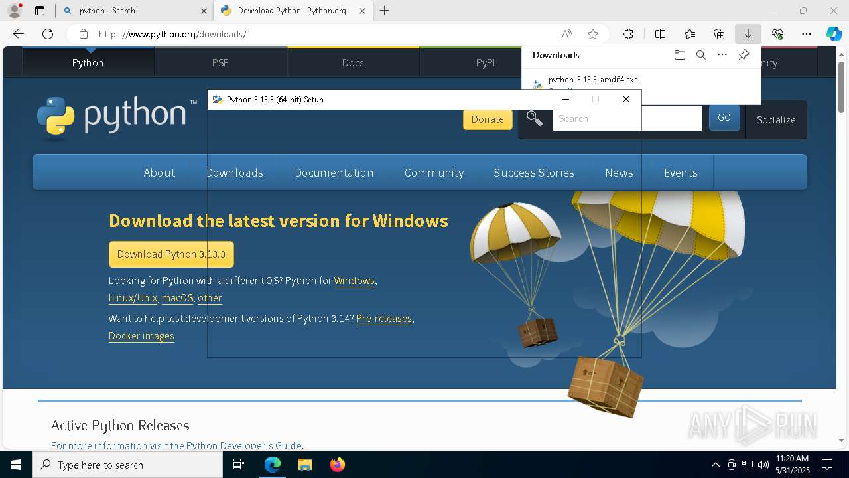Toggle split screen icon

pos(660,34)
